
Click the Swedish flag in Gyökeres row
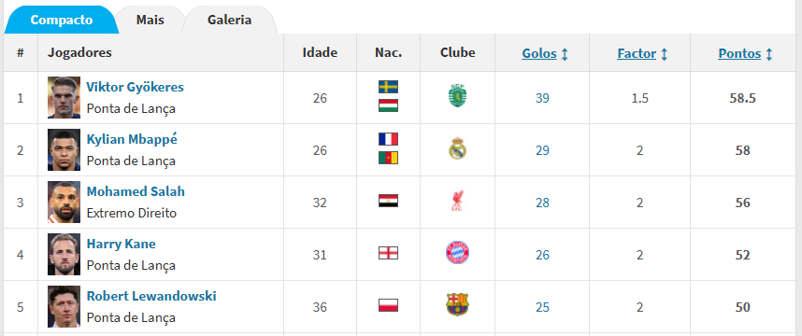[x=388, y=87]
